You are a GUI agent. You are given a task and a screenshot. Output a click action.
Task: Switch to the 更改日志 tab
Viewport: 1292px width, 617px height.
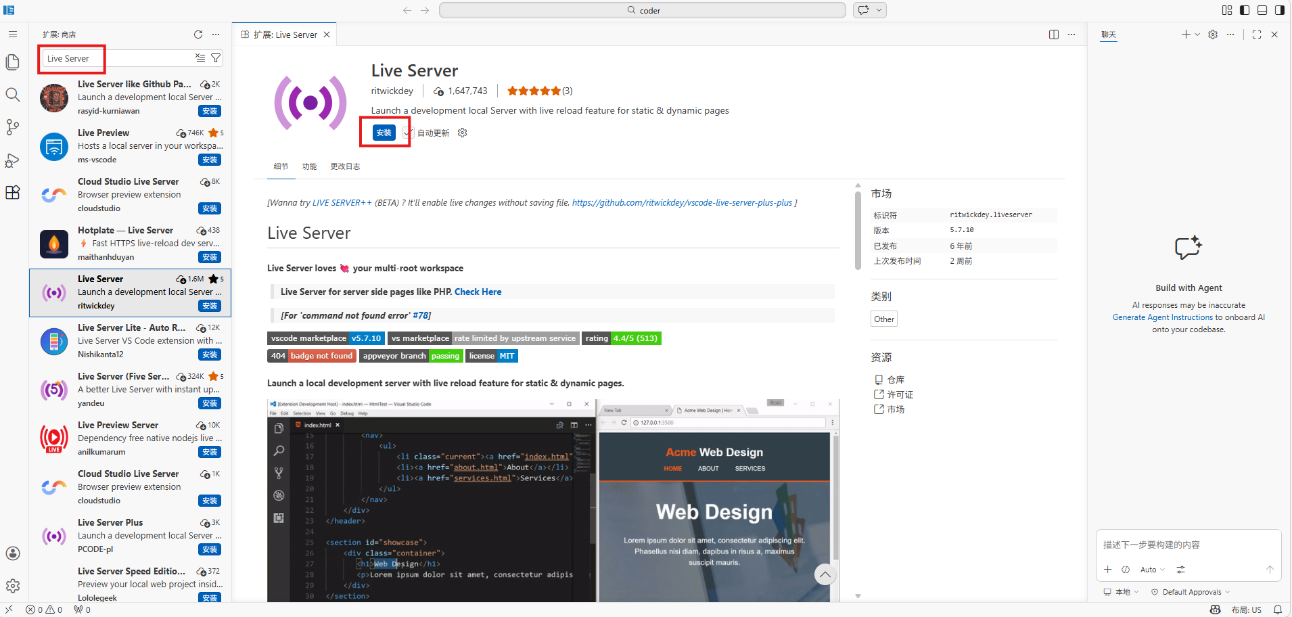(345, 166)
